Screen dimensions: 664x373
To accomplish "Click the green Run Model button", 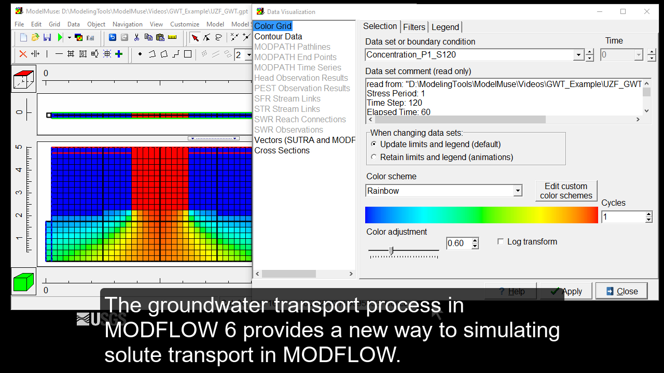I will [60, 37].
